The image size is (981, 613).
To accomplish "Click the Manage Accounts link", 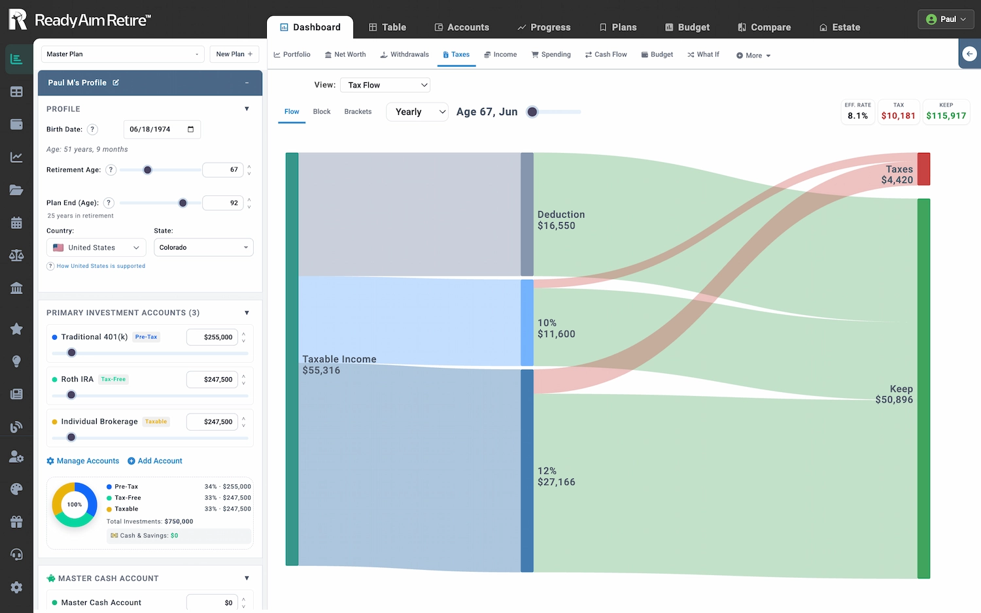I will tap(83, 461).
